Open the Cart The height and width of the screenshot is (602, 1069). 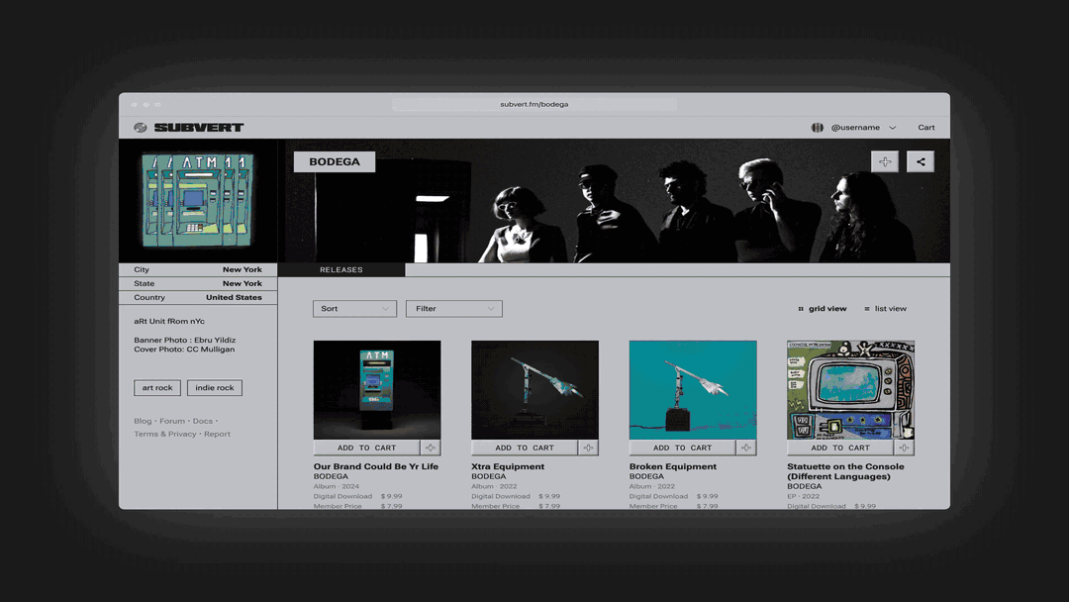click(x=925, y=128)
